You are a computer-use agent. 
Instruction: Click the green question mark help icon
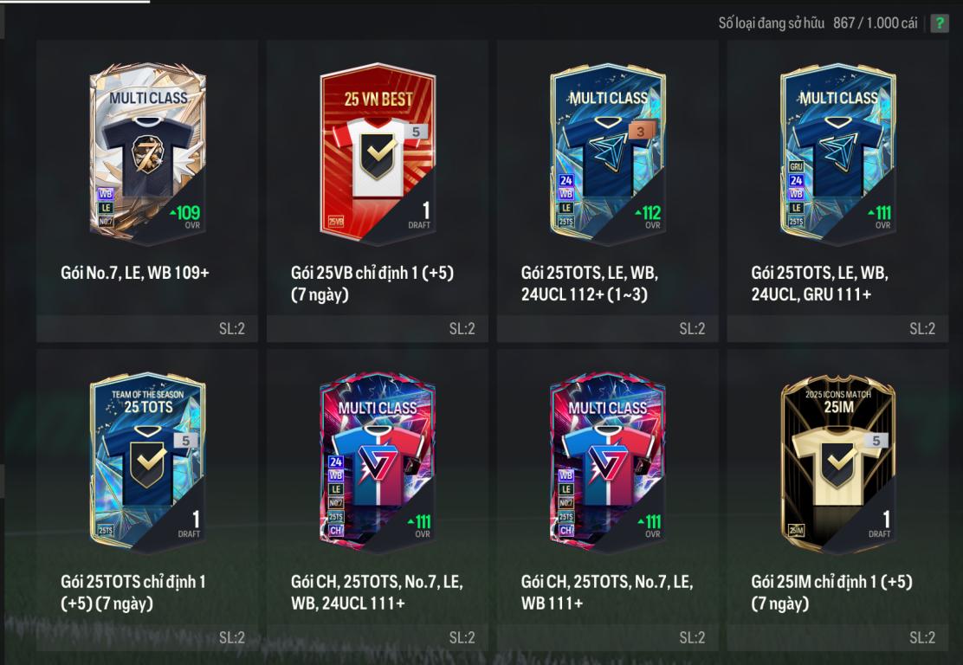click(x=939, y=23)
